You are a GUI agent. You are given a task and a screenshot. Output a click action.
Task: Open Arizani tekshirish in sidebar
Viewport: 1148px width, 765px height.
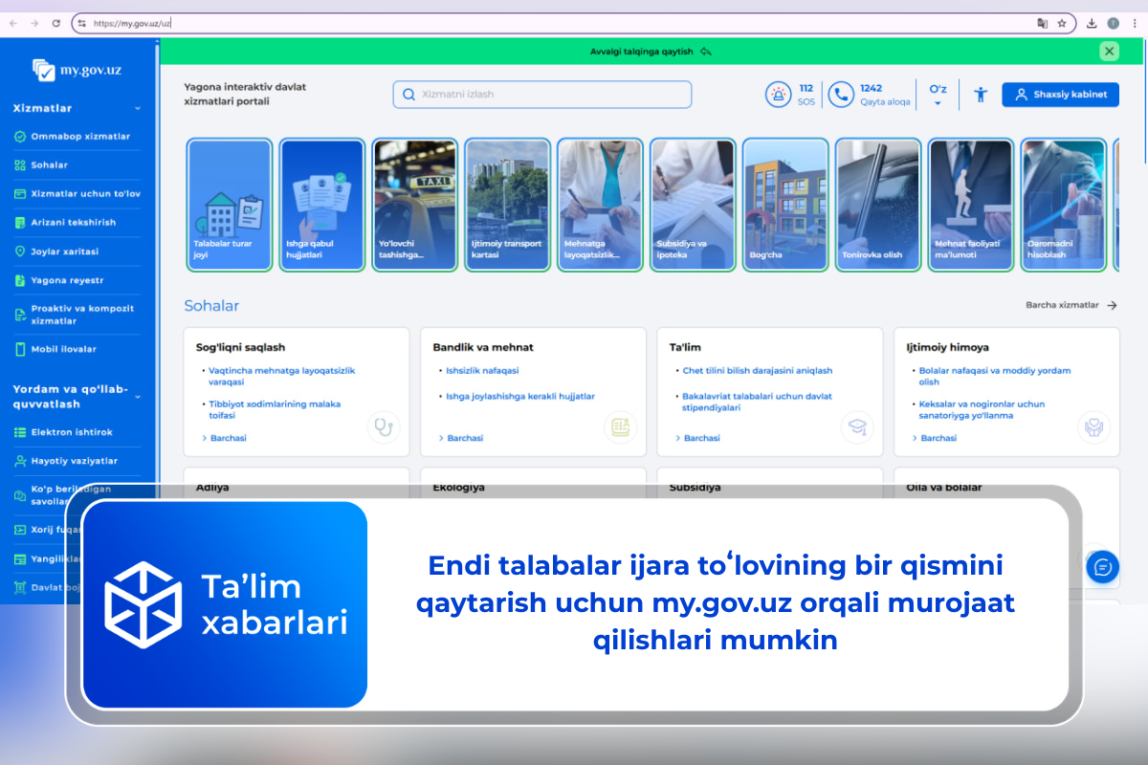click(65, 223)
